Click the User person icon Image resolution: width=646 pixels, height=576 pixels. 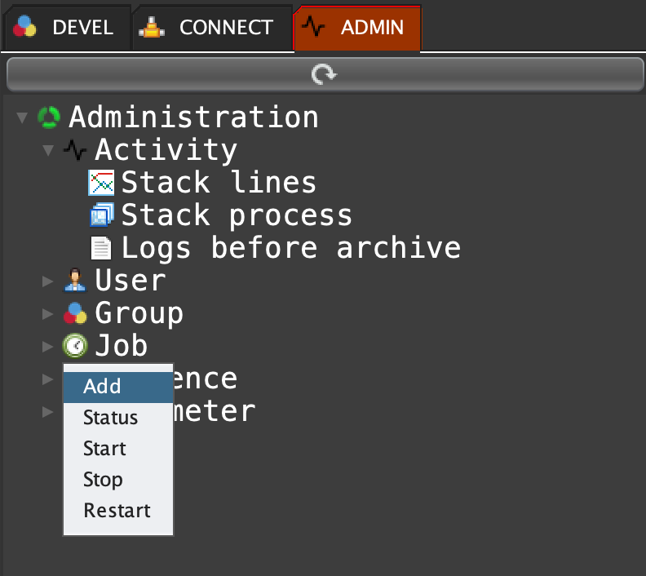(x=75, y=281)
